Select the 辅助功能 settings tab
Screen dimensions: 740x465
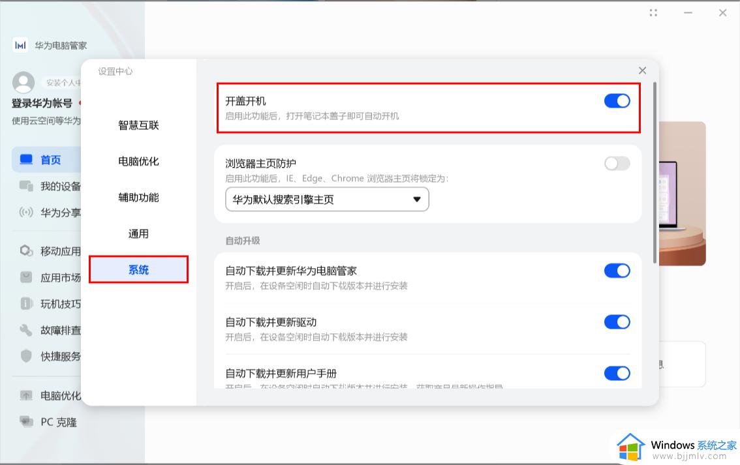point(138,198)
